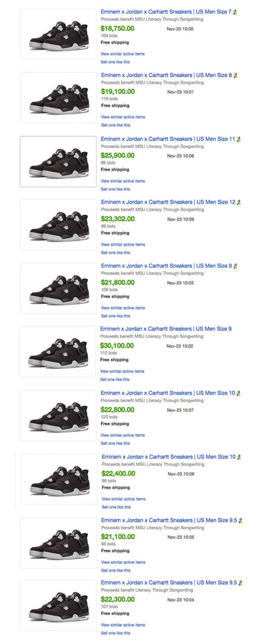Open sneaker thumbnail for the $22,400 Size 10 listing
The height and width of the screenshot is (642, 269).
click(59, 479)
